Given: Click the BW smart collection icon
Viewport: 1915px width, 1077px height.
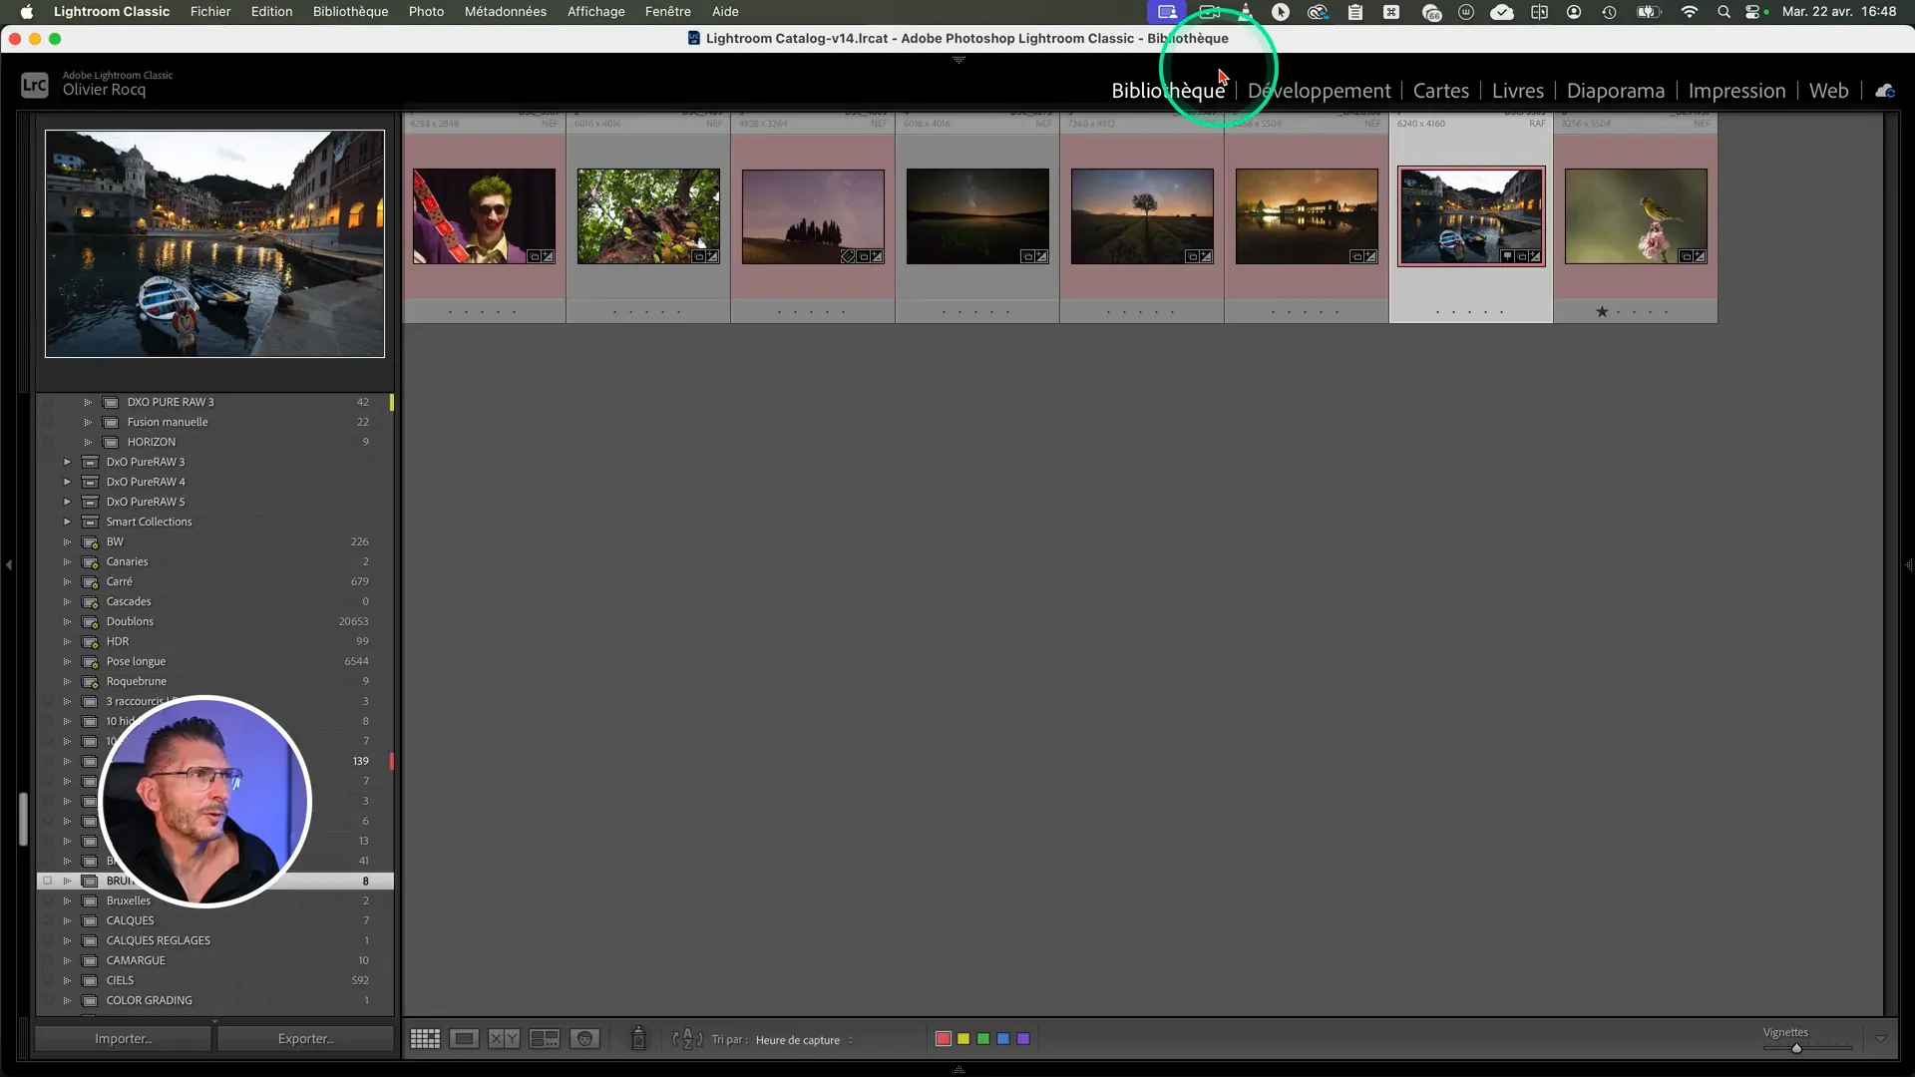Looking at the screenshot, I should 90,542.
